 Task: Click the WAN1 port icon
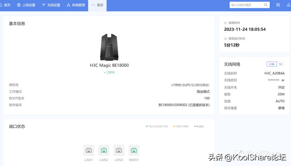tap(134, 150)
